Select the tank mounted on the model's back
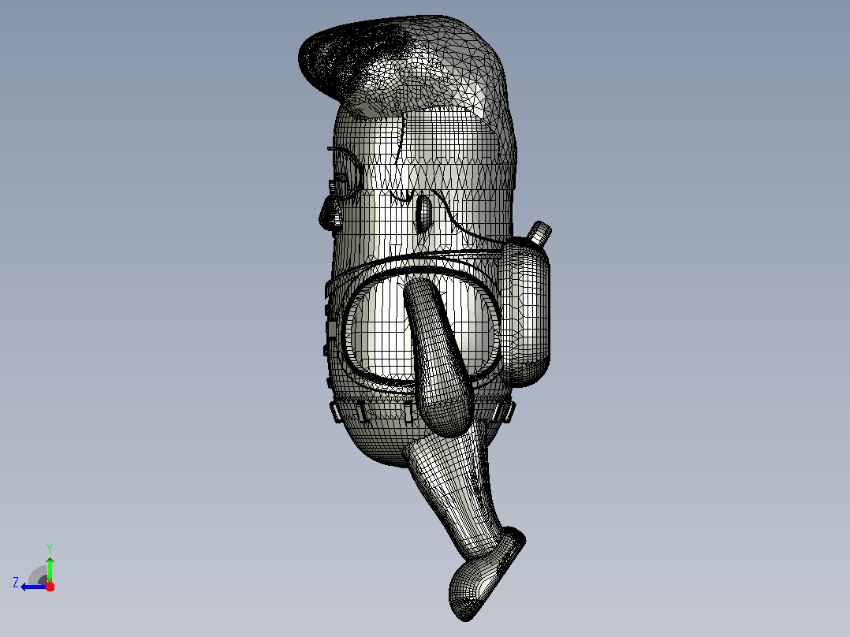850x637 pixels. (525, 311)
